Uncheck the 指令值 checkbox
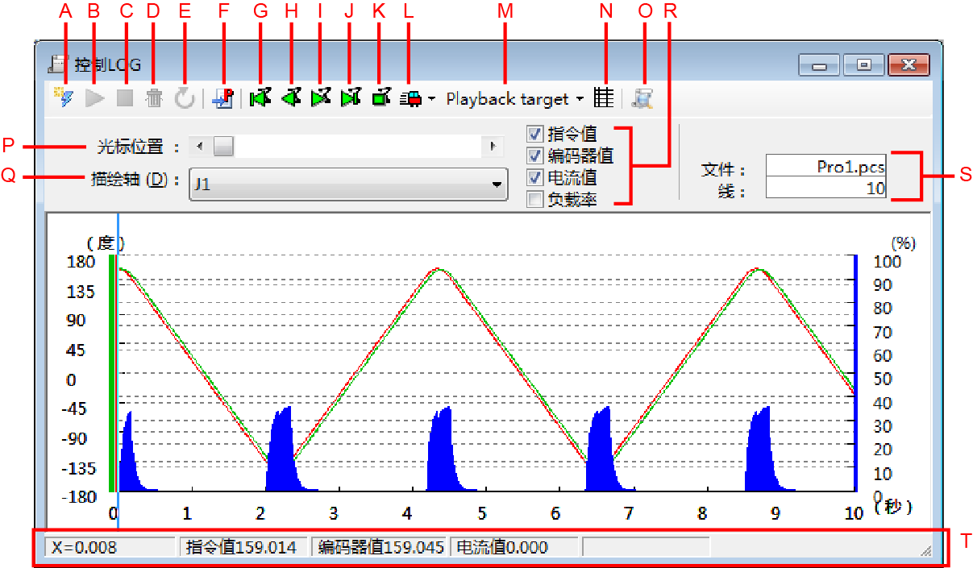 (534, 134)
